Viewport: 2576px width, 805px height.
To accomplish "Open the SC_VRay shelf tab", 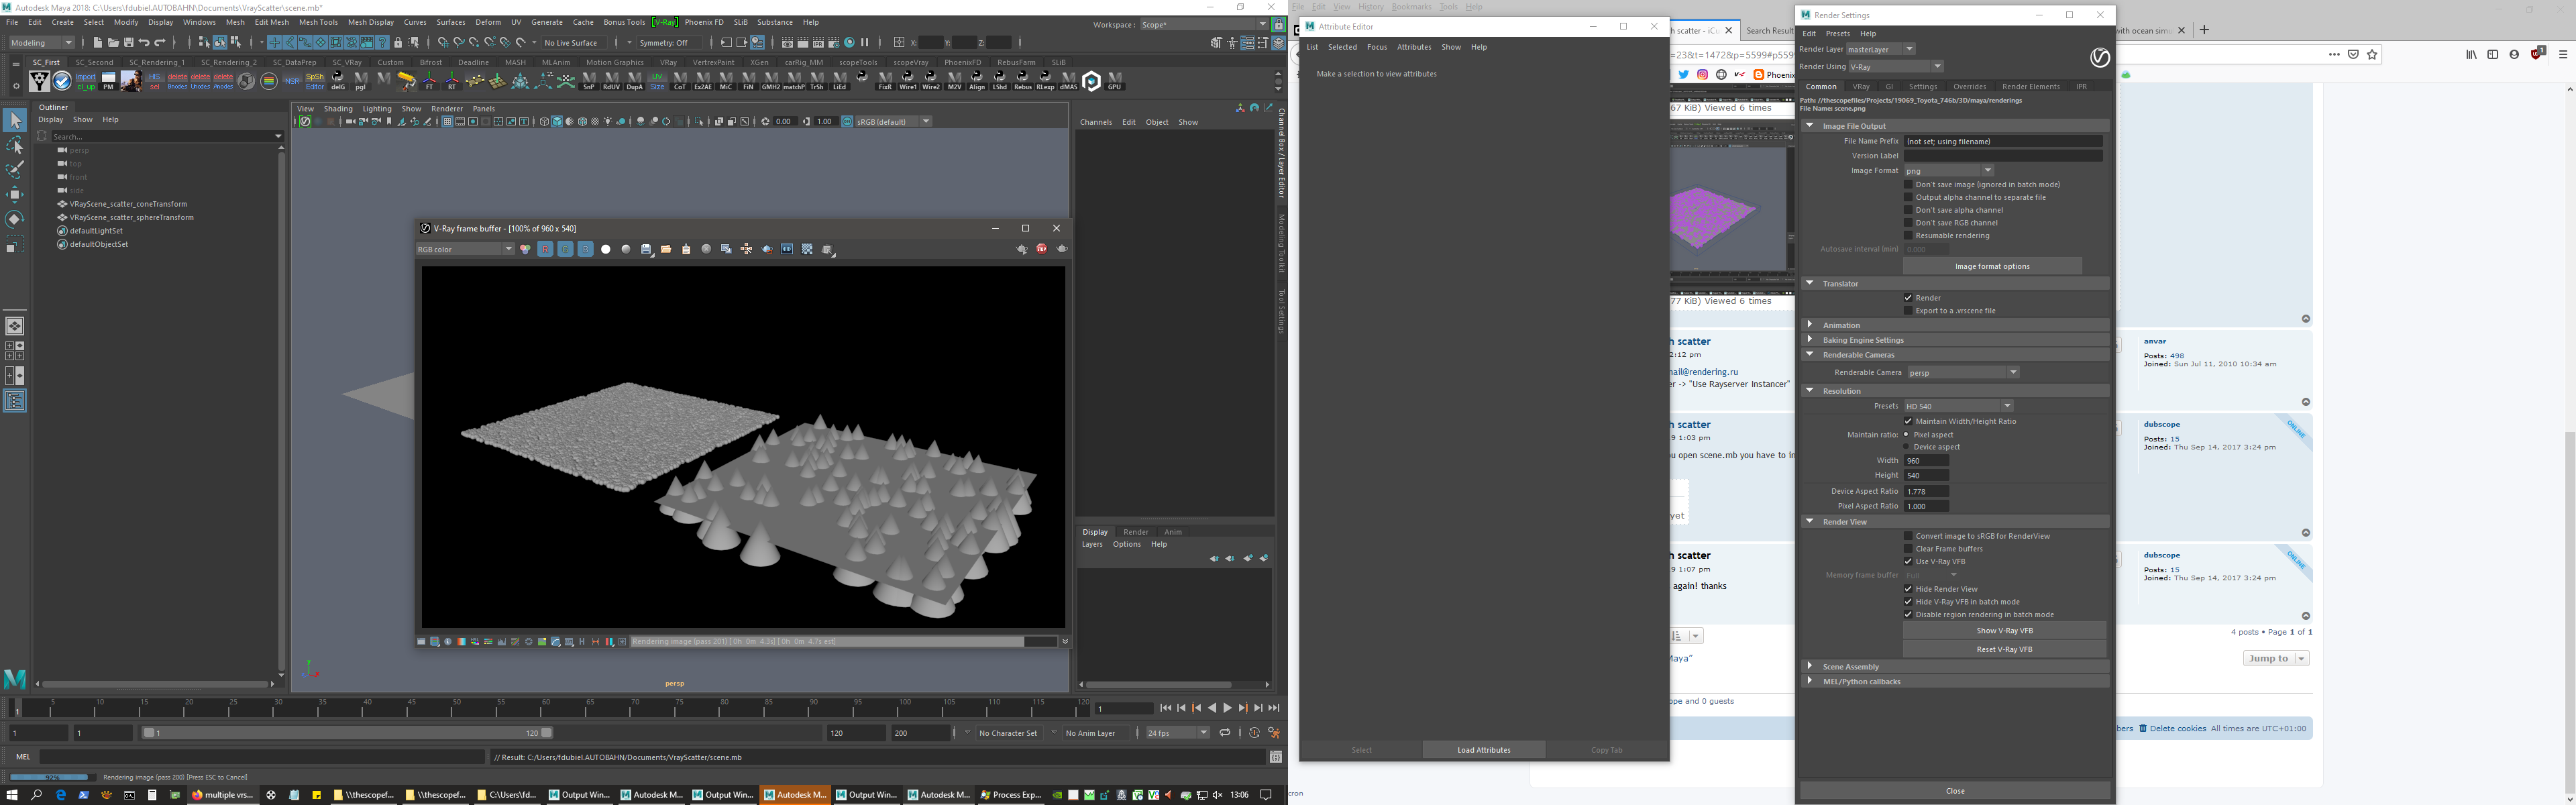I will 347,62.
